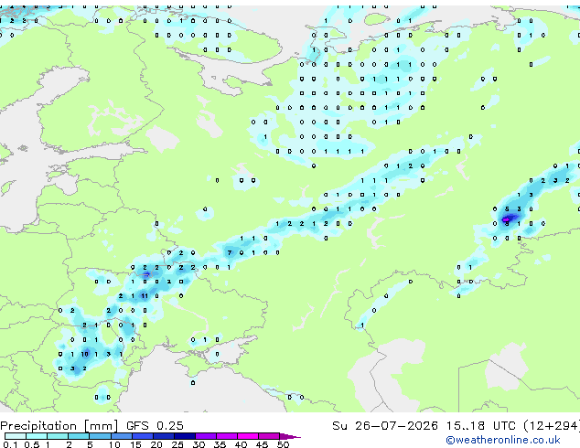The height and width of the screenshot is (448, 580).
Task: Click the 5–10 mm legend swatch
Action: [x=100, y=436]
